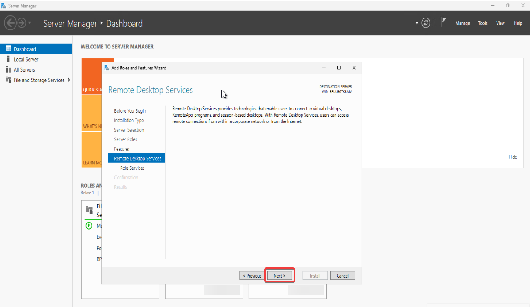Go to Role Services wizard step
This screenshot has width=530, height=307.
[x=132, y=168]
